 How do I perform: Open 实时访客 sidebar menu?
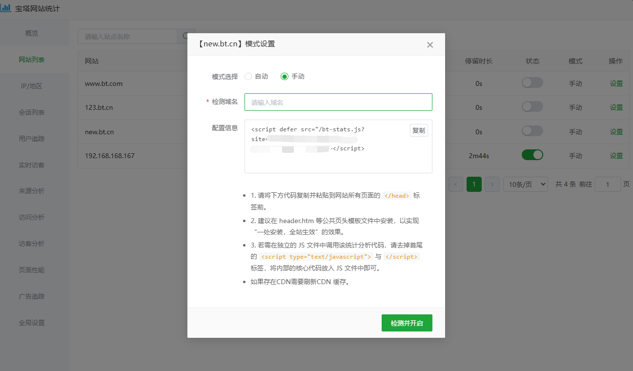(32, 165)
